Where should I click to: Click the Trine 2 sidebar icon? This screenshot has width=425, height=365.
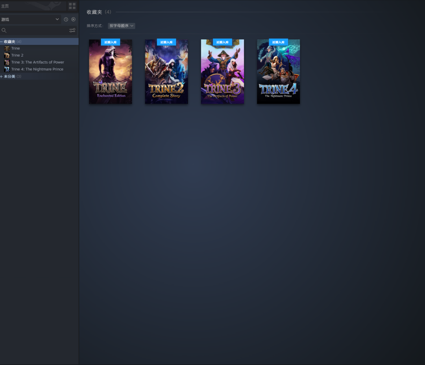pyautogui.click(x=7, y=55)
